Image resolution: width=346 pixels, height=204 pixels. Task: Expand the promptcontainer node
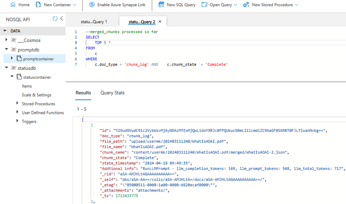[x=12, y=58]
